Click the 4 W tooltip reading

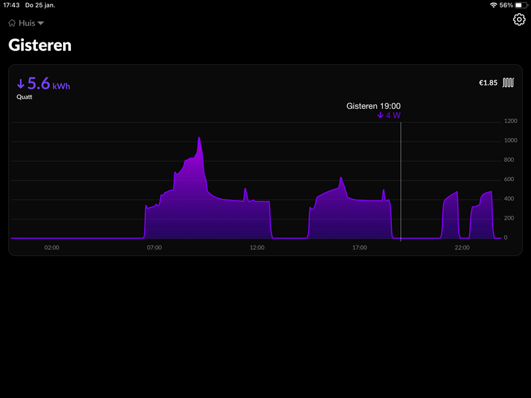click(389, 115)
